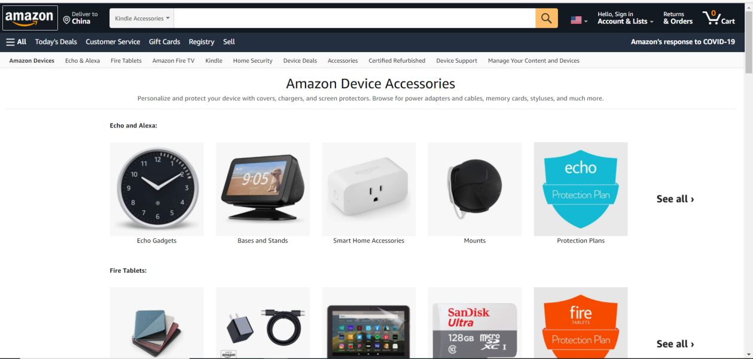Screen dimensions: 753x359
Task: Expand the Kindle Accessories search category dropdown
Action: click(142, 19)
